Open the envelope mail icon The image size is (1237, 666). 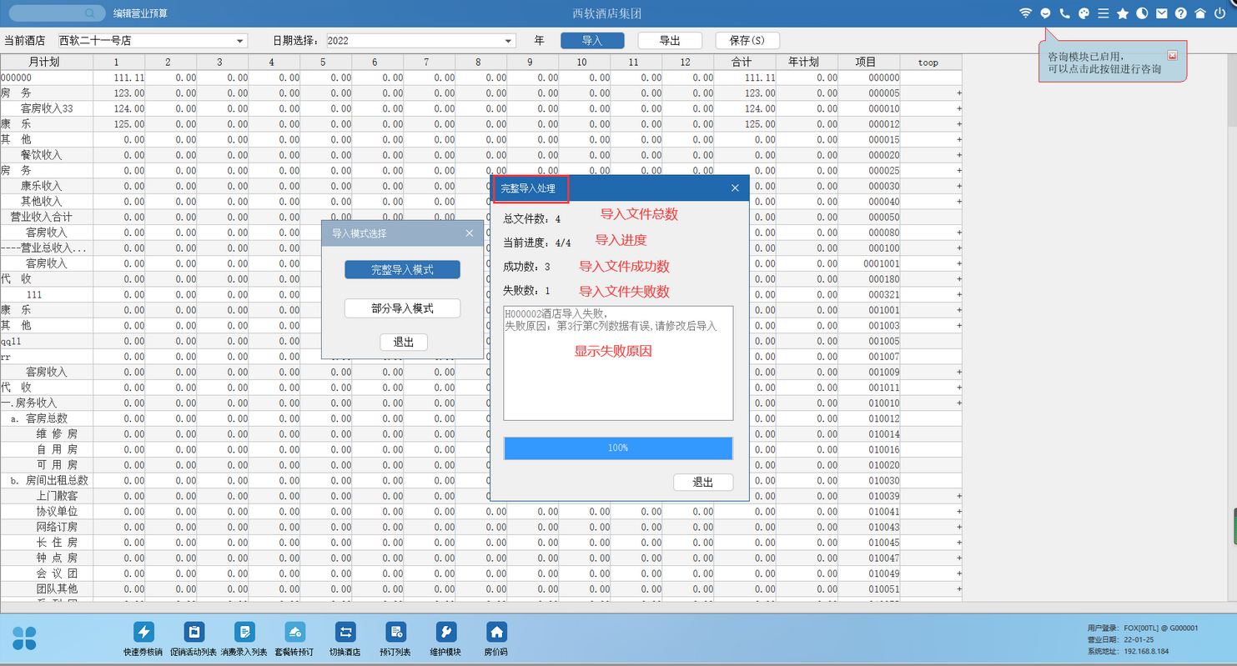tap(1161, 13)
